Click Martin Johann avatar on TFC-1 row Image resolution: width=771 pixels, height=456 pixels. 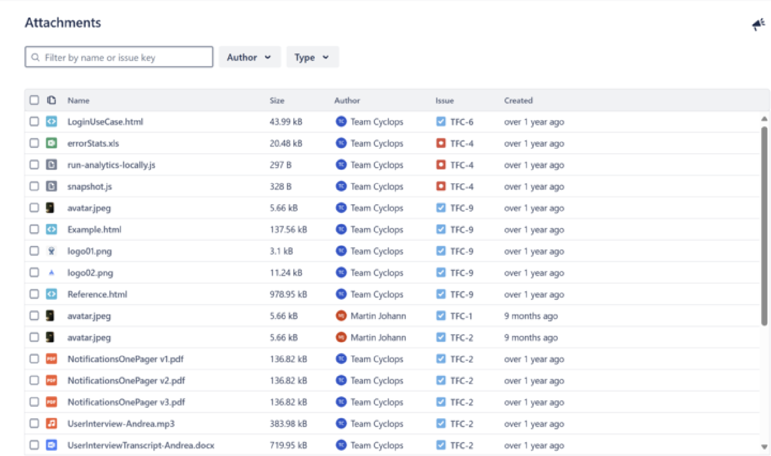pos(341,316)
